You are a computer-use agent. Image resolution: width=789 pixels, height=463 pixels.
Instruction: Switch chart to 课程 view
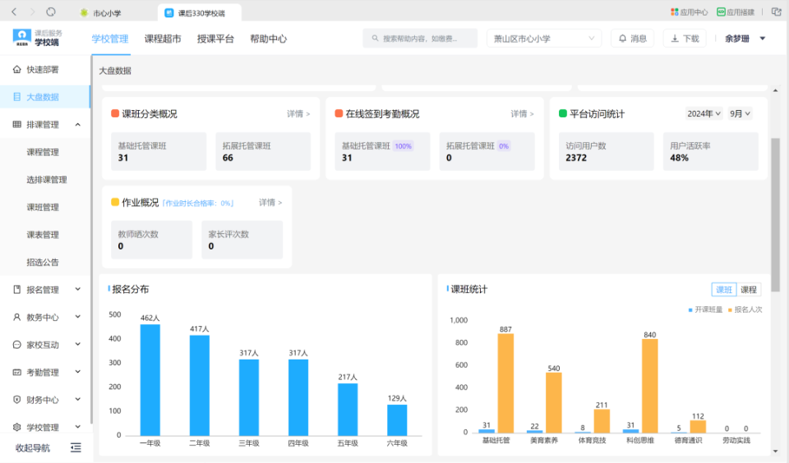point(748,290)
